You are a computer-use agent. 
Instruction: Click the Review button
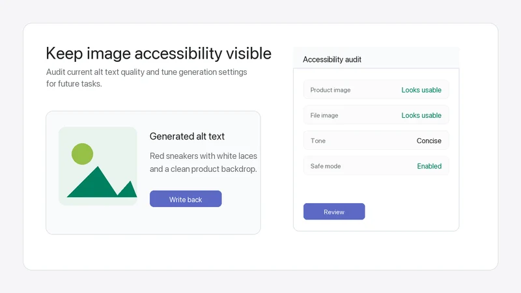(334, 212)
